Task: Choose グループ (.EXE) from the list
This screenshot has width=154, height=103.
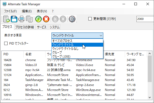Action: click(77, 57)
